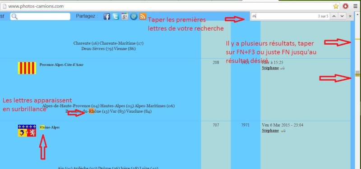361x169 pixels.
Task: Click the post count 7971
Action: [x=245, y=125]
